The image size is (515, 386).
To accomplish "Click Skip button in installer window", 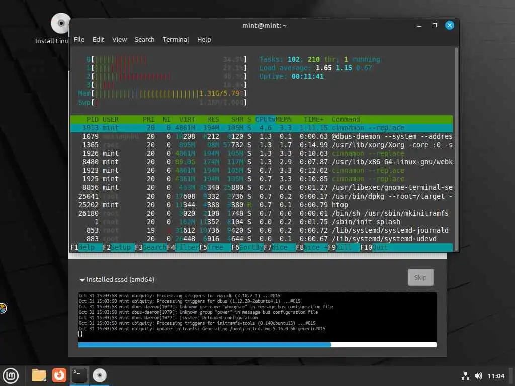I will point(420,277).
